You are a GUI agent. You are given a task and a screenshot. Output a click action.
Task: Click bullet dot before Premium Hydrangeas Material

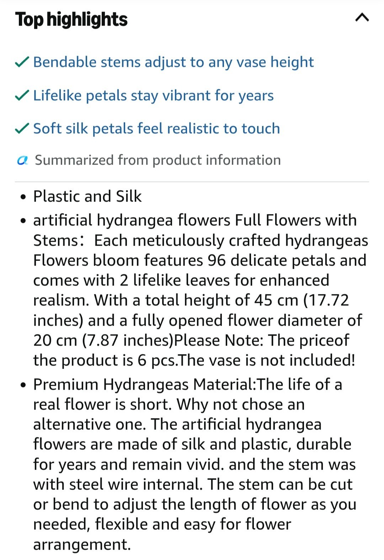click(23, 385)
